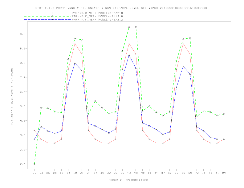Click x-axis hour label 09

(55, 173)
